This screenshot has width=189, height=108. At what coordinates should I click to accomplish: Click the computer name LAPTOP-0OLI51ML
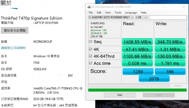click(46, 23)
